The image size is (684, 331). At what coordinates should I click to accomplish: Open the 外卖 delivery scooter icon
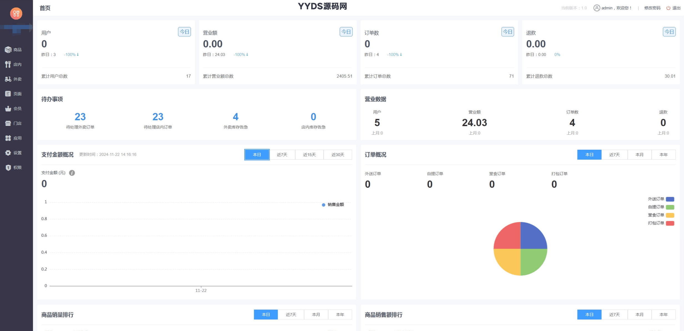click(8, 79)
